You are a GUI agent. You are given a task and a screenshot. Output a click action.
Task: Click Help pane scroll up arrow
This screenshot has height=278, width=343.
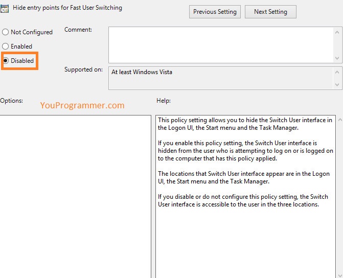(340, 120)
